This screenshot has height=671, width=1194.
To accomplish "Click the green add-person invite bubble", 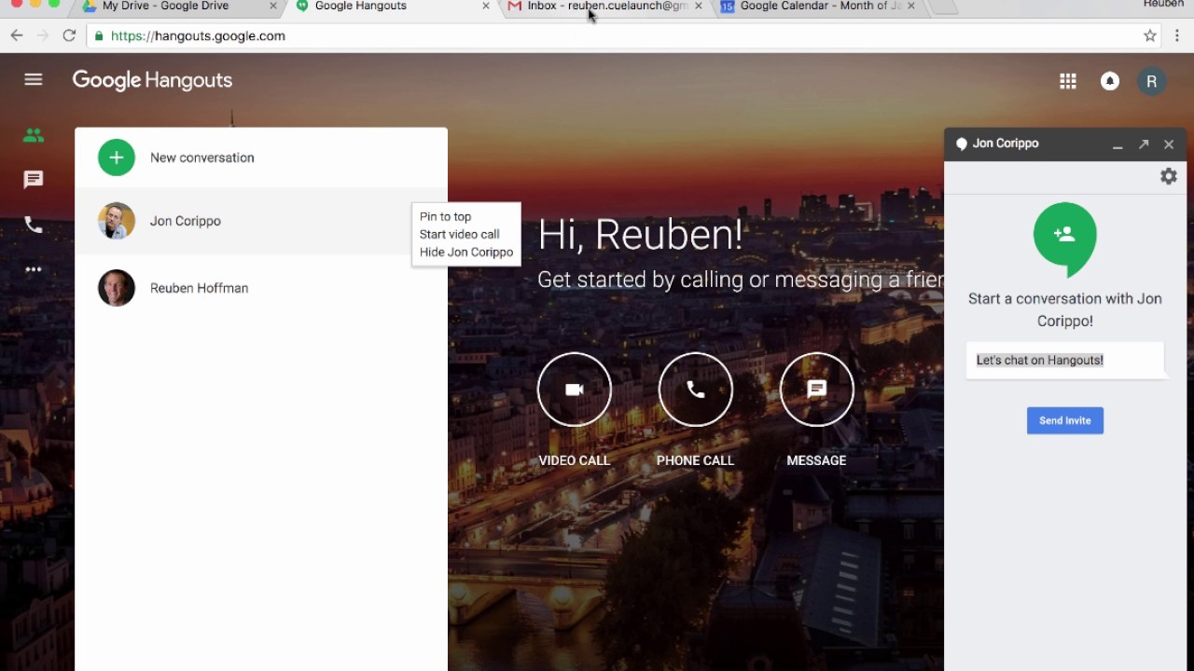I will coord(1064,238).
